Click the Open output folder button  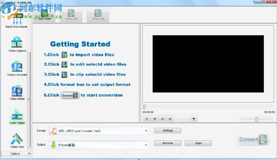[x=198, y=143]
